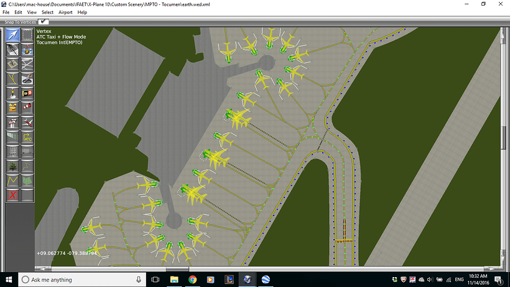Open the blue L app in taskbar
The image size is (510, 287).
229,280
